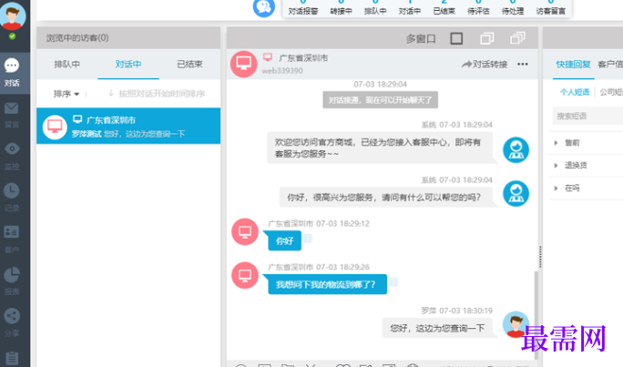Image resolution: width=623 pixels, height=367 pixels.
Task: Click the 你好 message bubble
Action: pyautogui.click(x=284, y=240)
